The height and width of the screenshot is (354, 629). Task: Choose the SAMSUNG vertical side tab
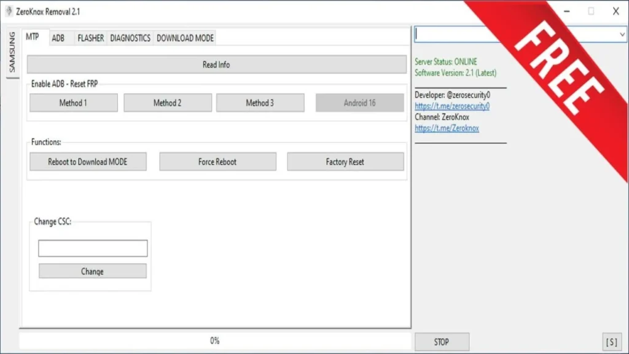pos(12,52)
